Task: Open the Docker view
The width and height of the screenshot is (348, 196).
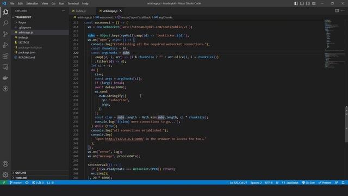Action: (5, 78)
